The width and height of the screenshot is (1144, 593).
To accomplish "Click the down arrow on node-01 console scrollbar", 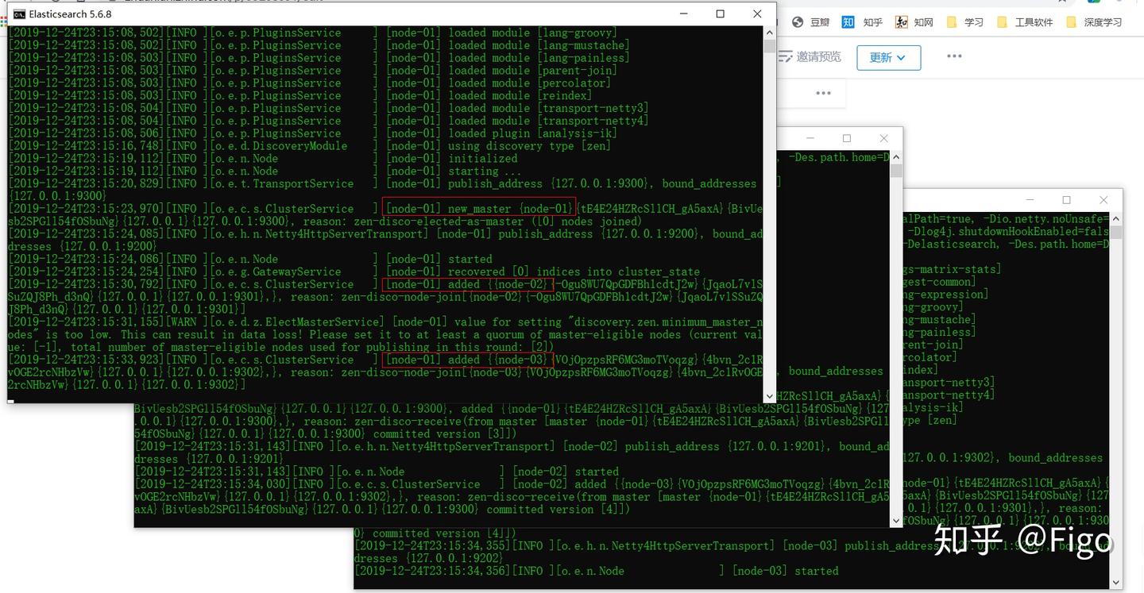I will 769,395.
